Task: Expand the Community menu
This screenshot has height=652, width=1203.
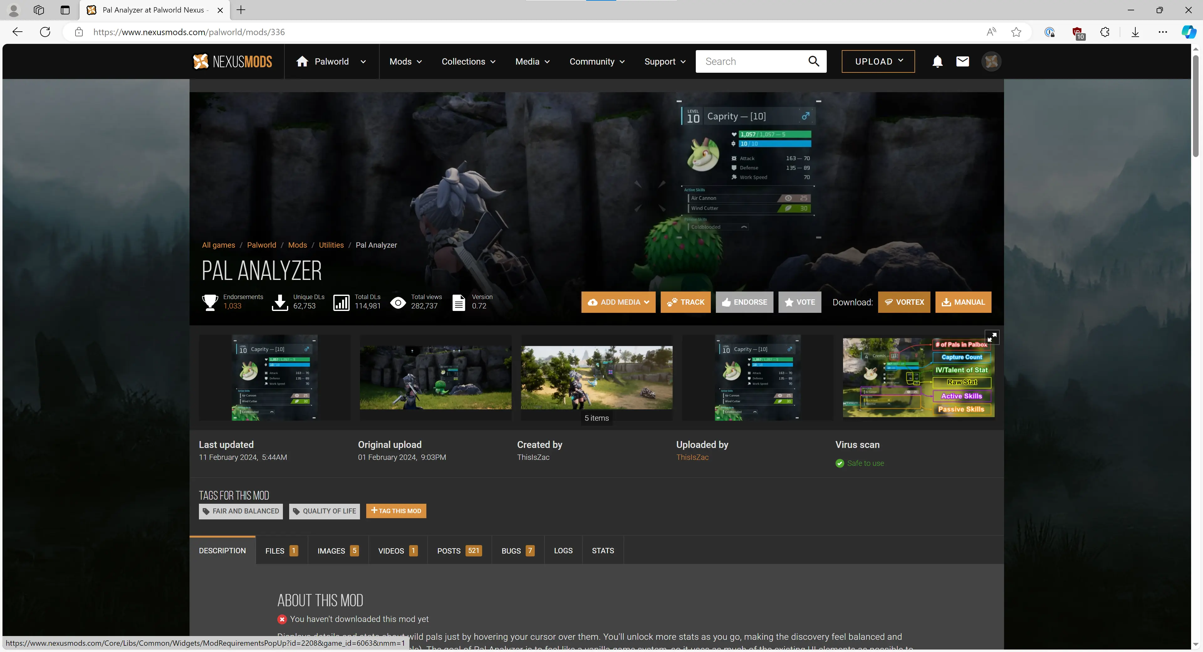Action: coord(597,62)
